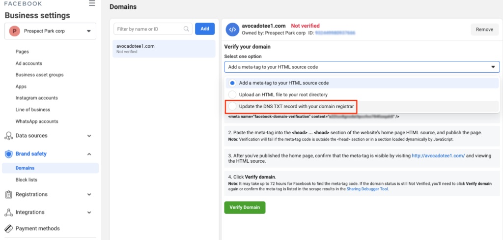Image resolution: width=503 pixels, height=240 pixels.
Task: Click the blue Add button
Action: (x=205, y=29)
